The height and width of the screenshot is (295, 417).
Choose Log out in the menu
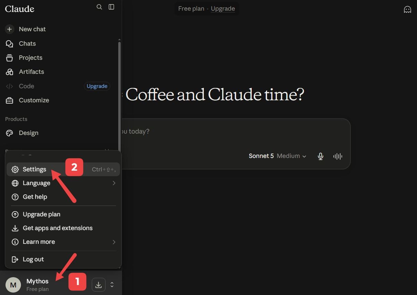click(x=63, y=259)
